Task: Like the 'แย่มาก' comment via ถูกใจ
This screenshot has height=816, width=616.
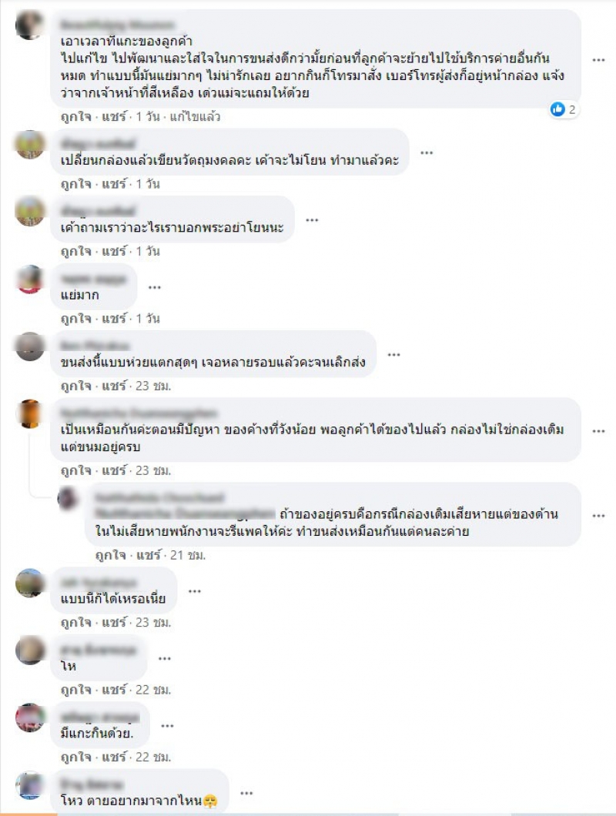Action: pos(76,319)
